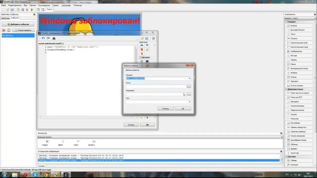This screenshot has height=178, width=317.
Task: Select the label1 object in the inspector
Action: [x=60, y=143]
